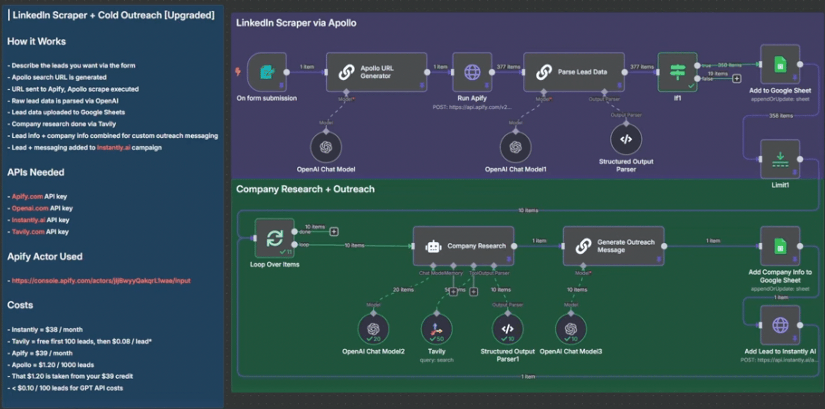
Task: Click the '19 items' false-branch label
Action: [718, 74]
